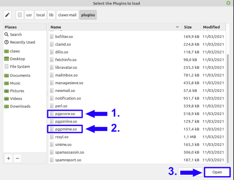Sort files by the Size column
This screenshot has width=234, height=180.
click(x=191, y=27)
